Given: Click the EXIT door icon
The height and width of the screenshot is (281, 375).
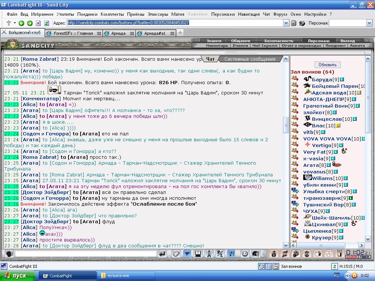Looking at the screenshot, I should click(x=339, y=253).
